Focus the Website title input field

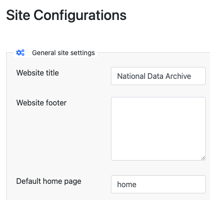pos(158,76)
